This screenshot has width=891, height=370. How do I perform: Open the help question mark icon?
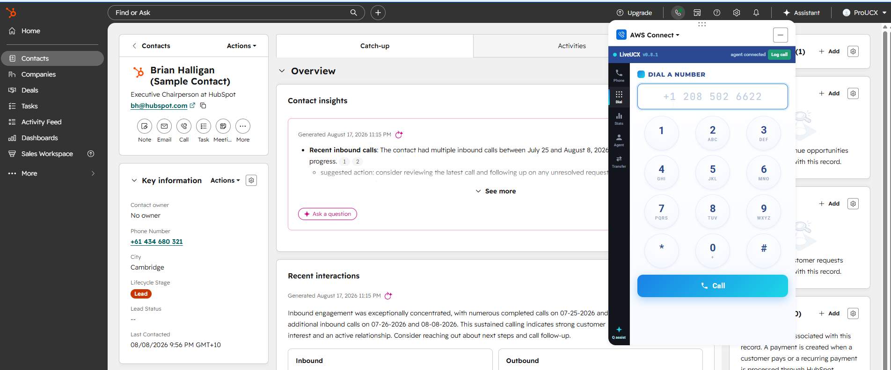(x=717, y=13)
